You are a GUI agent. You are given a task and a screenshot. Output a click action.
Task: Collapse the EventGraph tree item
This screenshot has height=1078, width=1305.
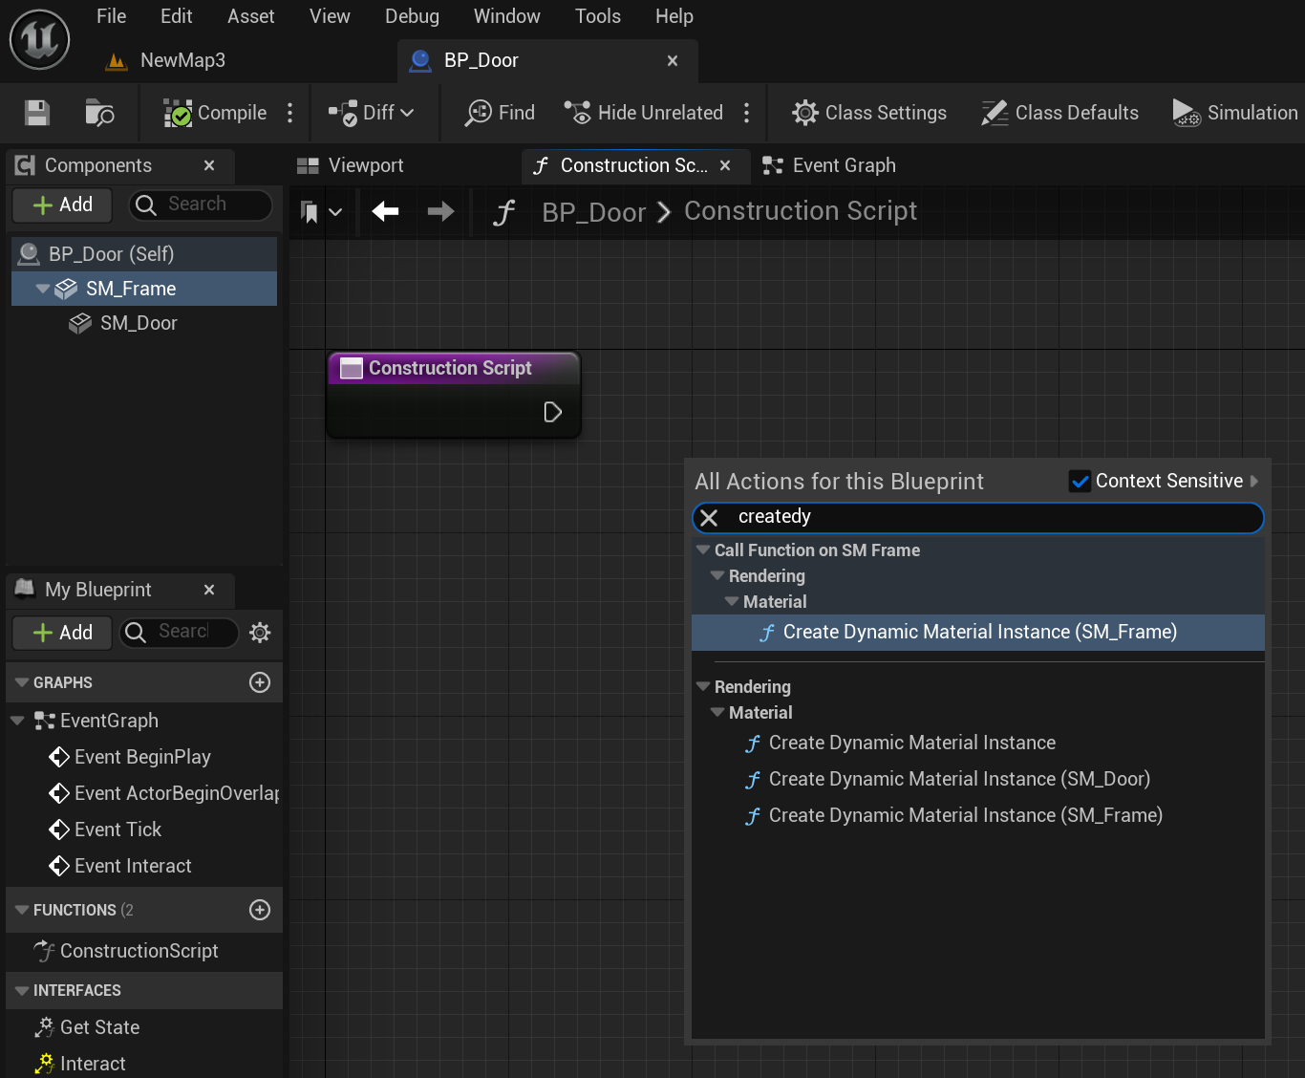tap(17, 720)
